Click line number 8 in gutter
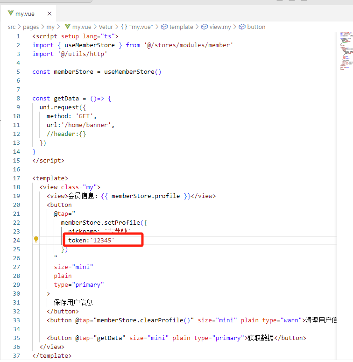 [x=18, y=99]
